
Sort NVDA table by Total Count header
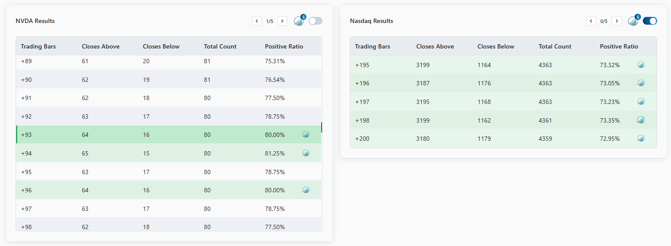220,46
